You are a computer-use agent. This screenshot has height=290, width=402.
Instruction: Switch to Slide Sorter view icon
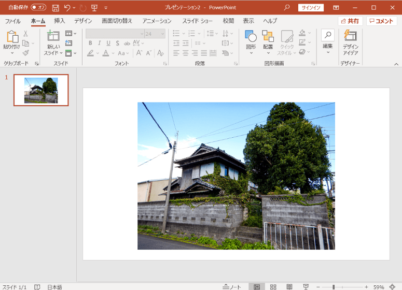tap(273, 286)
